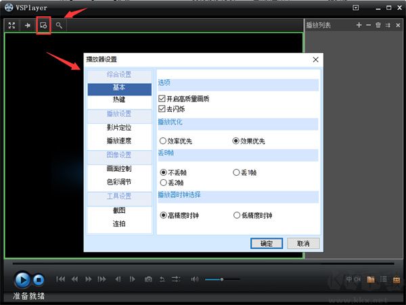Open the title bar dropdown menu arrow

(x=356, y=7)
